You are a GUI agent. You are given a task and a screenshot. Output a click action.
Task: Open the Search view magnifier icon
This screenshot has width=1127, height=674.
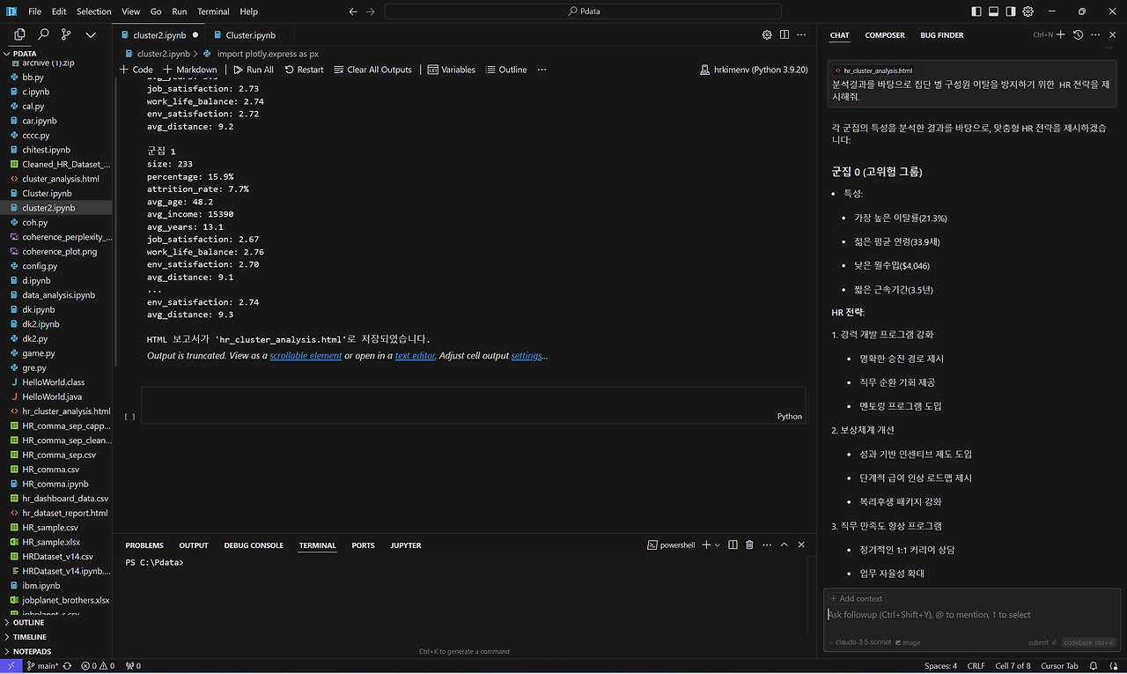[x=43, y=35]
